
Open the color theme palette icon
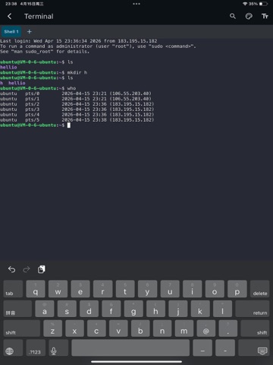click(x=249, y=17)
